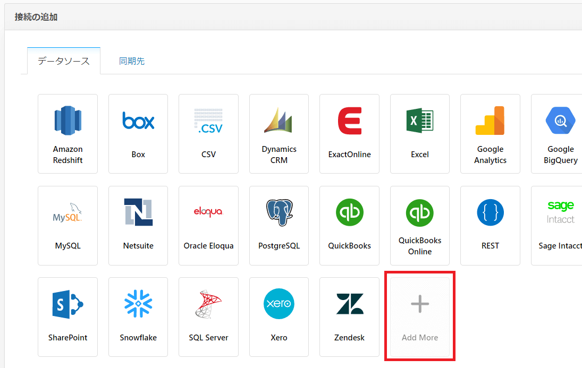This screenshot has height=368, width=582.
Task: Choose the Sage Intacct logo
Action: pyautogui.click(x=560, y=212)
